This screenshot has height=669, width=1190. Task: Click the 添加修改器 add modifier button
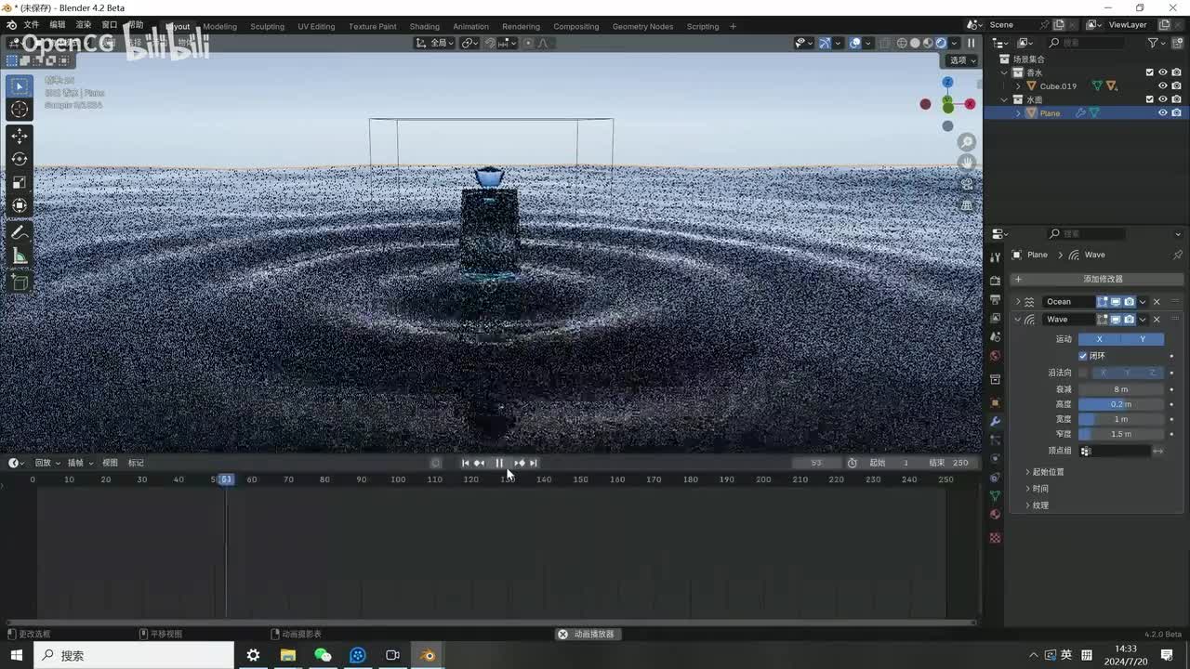pos(1096,279)
